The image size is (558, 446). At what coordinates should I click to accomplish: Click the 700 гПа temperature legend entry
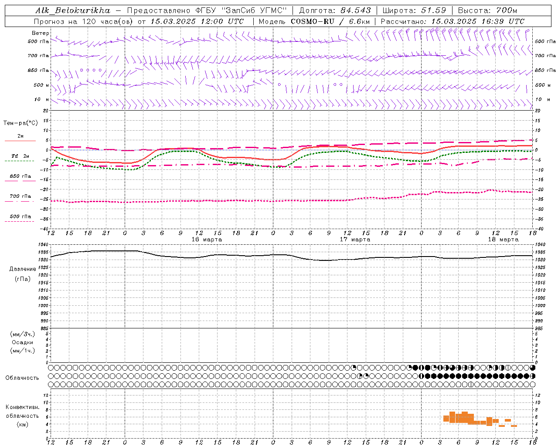20,196
